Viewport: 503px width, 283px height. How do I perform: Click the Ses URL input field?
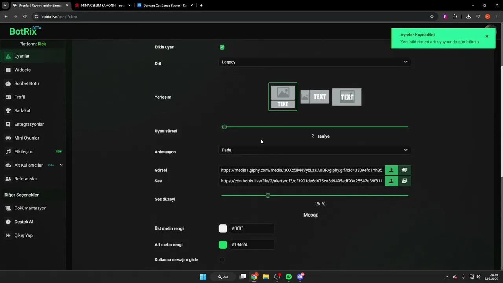click(302, 181)
